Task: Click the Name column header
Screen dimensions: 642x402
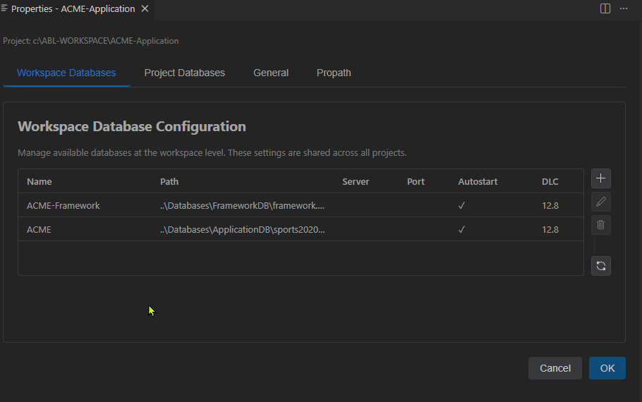Action: [x=40, y=182]
